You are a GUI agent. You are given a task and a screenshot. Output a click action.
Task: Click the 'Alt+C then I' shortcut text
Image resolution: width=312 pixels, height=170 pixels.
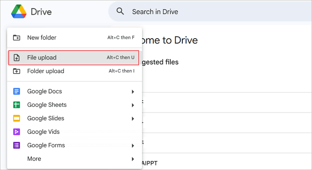(122, 71)
